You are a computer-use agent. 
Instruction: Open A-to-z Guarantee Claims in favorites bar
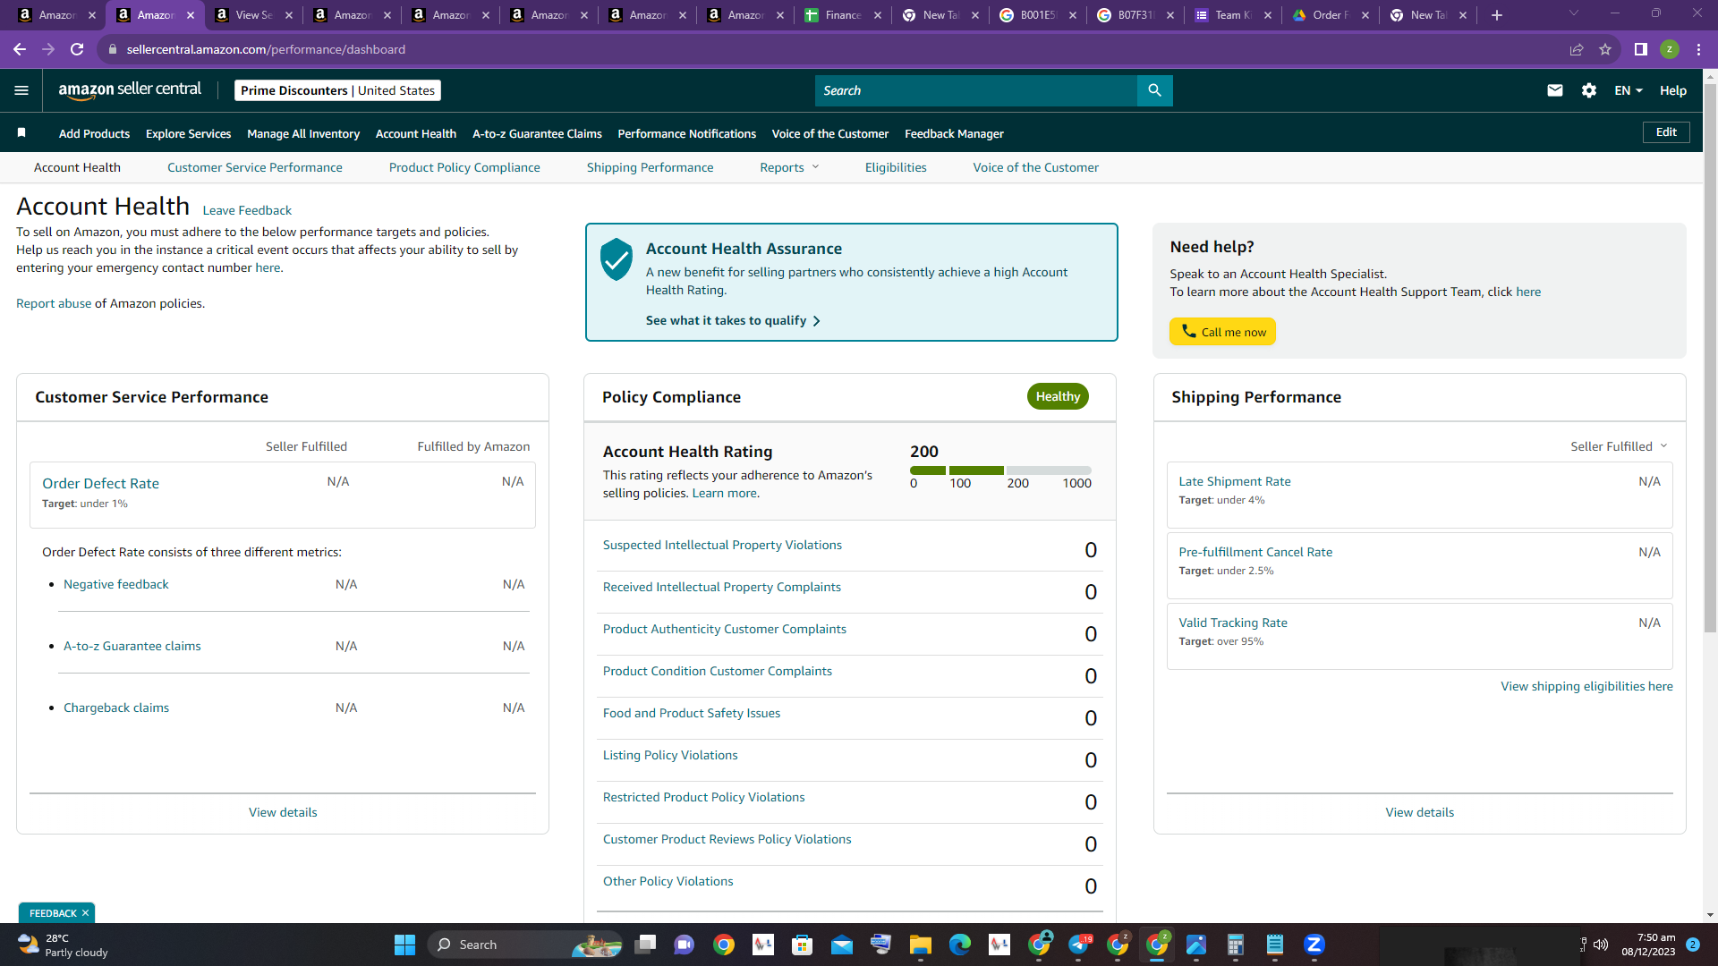537,133
